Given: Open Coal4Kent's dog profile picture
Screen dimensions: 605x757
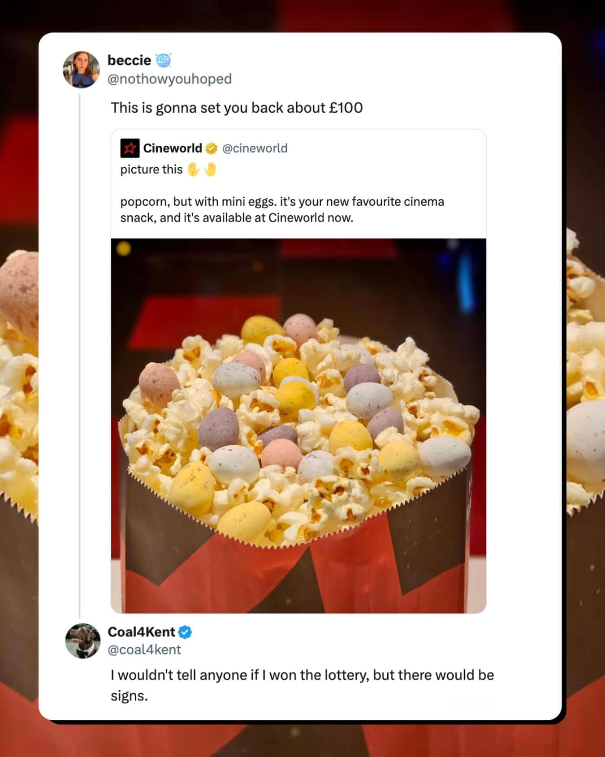Looking at the screenshot, I should pos(83,641).
